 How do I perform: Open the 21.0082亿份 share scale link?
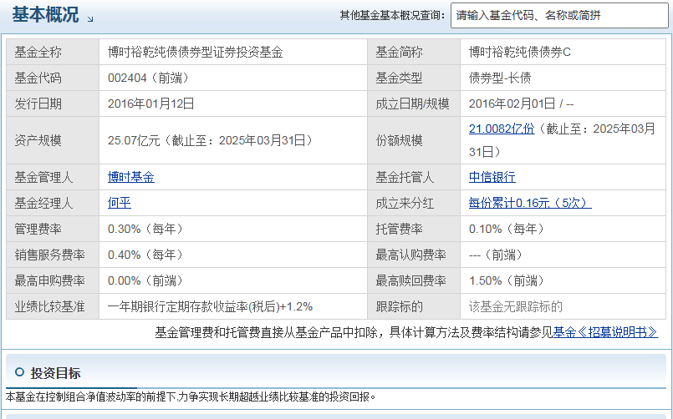point(502,129)
